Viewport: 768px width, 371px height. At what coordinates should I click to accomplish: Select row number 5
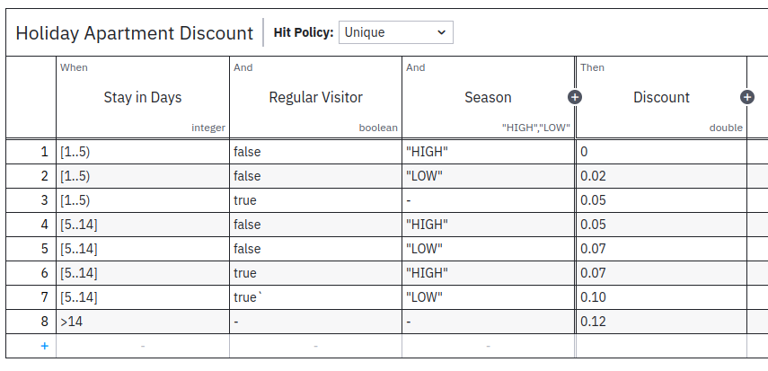(31, 249)
